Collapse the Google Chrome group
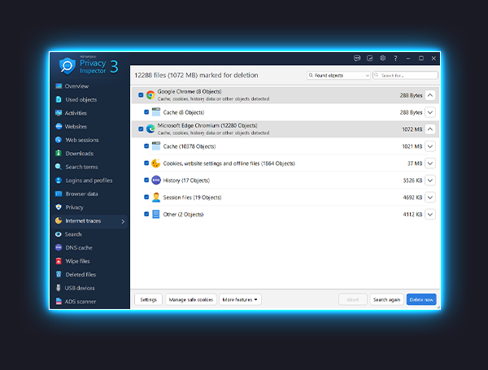The width and height of the screenshot is (488, 370). pos(430,95)
